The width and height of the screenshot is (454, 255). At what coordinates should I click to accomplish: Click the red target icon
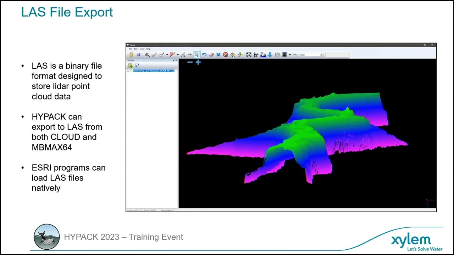tap(225, 55)
